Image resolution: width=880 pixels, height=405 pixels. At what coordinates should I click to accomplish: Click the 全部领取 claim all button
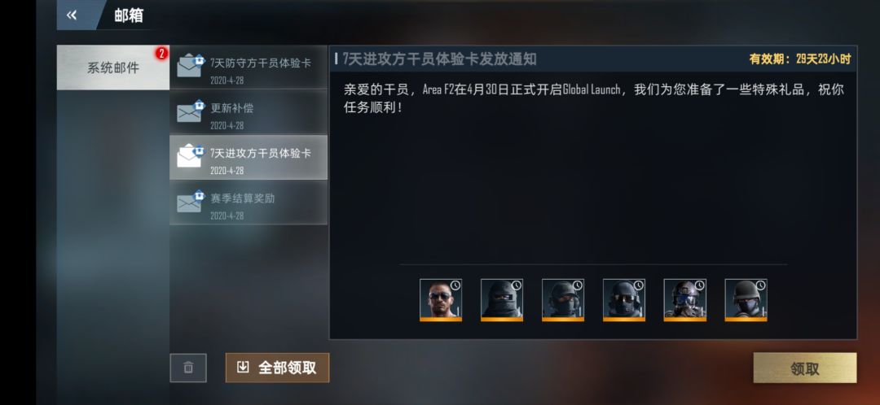[x=277, y=368]
